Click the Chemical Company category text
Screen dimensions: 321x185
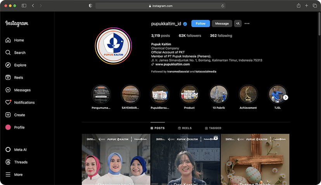tap(165, 48)
